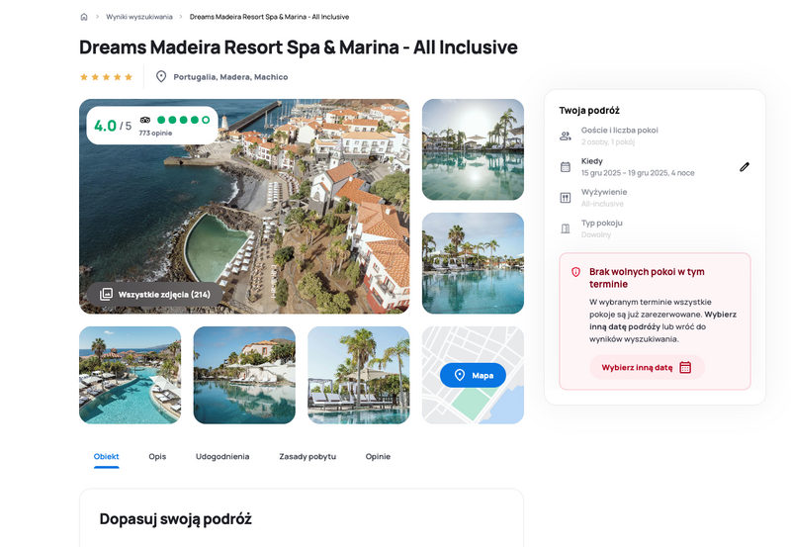This screenshot has width=791, height=547.
Task: Click the pencil edit icon beside dates
Action: (745, 167)
